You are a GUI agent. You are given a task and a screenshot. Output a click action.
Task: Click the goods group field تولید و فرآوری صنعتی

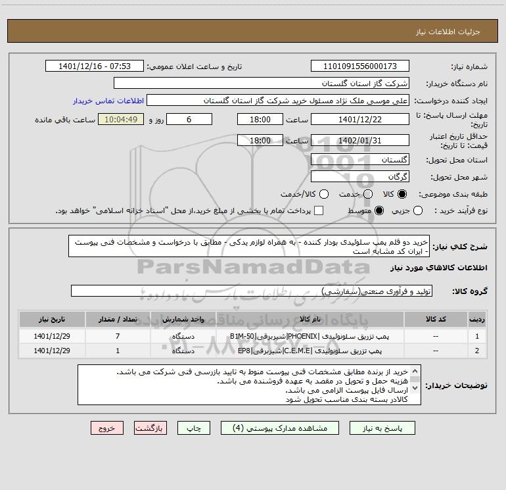pos(252,291)
